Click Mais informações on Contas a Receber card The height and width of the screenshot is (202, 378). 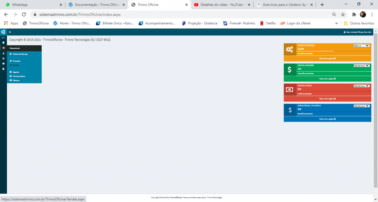click(x=327, y=79)
